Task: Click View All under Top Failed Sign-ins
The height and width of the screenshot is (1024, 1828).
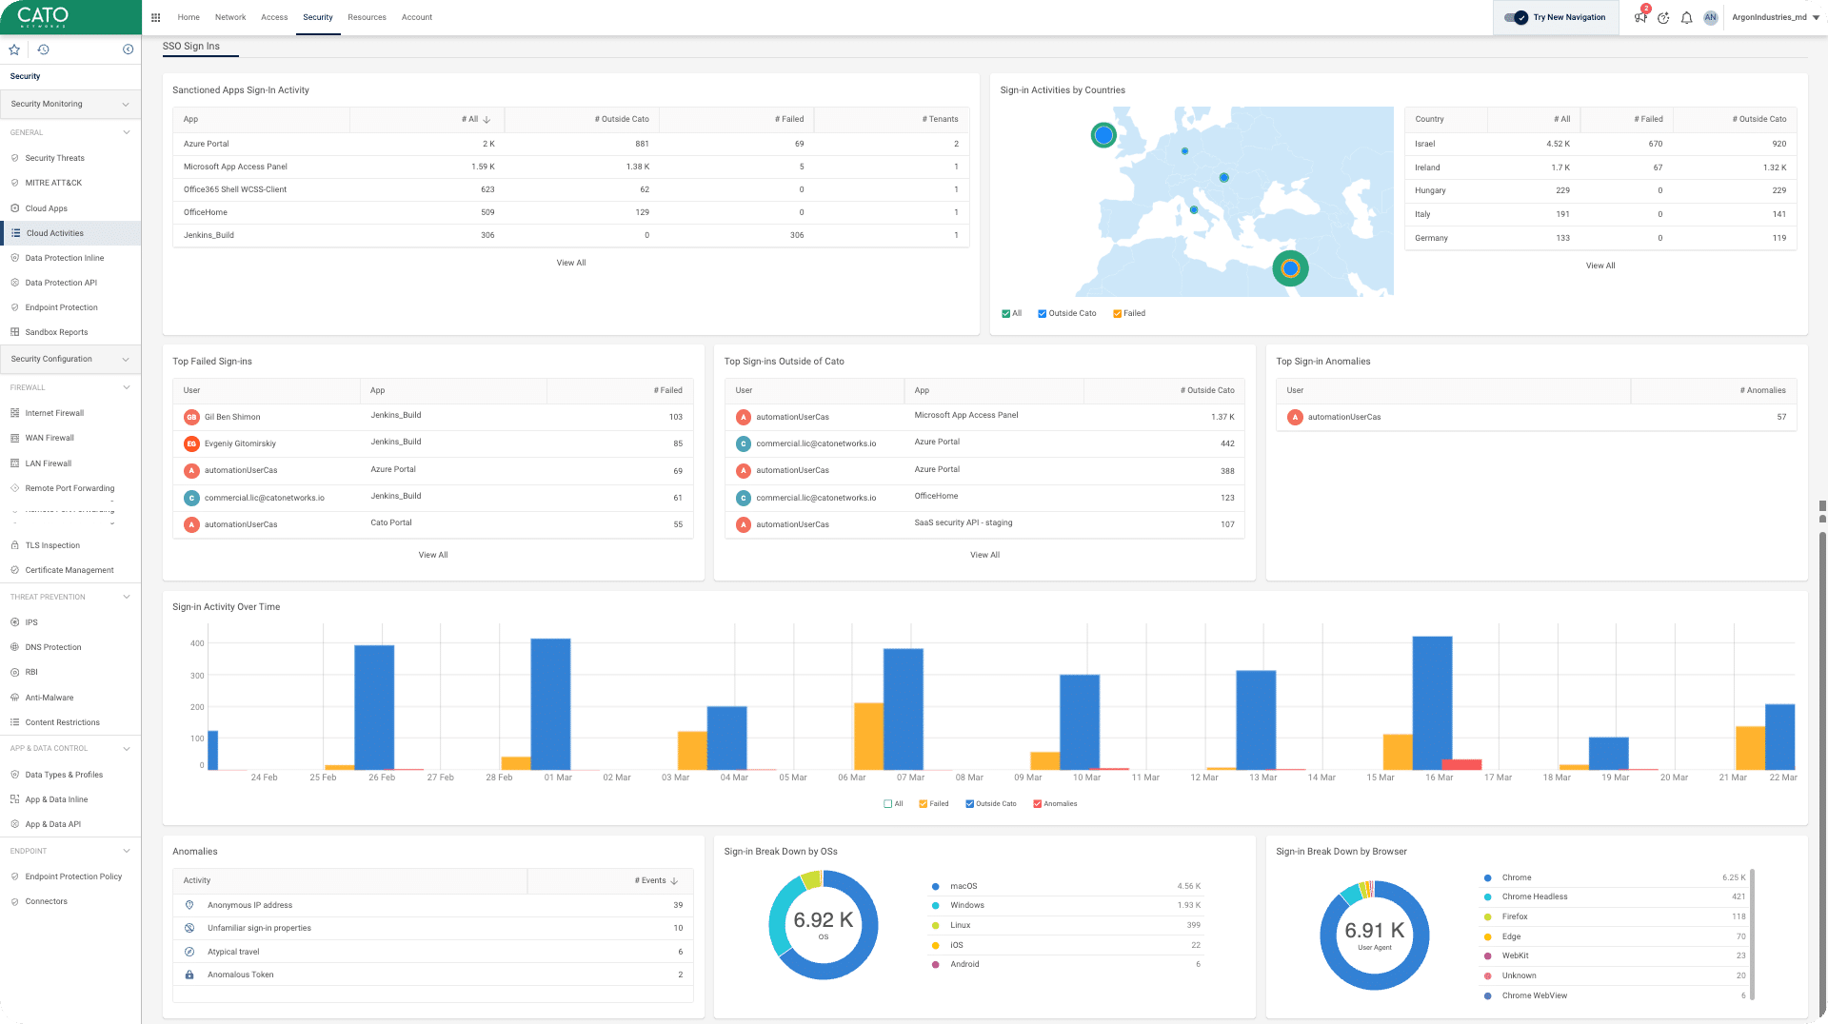Action: click(433, 555)
